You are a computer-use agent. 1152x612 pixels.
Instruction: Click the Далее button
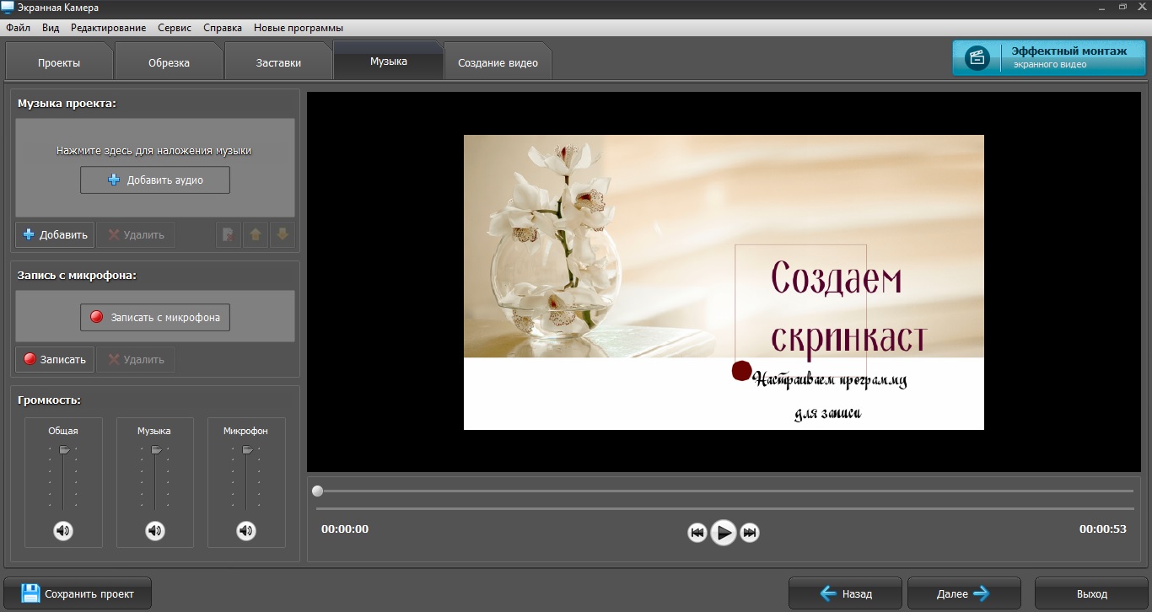tap(965, 593)
